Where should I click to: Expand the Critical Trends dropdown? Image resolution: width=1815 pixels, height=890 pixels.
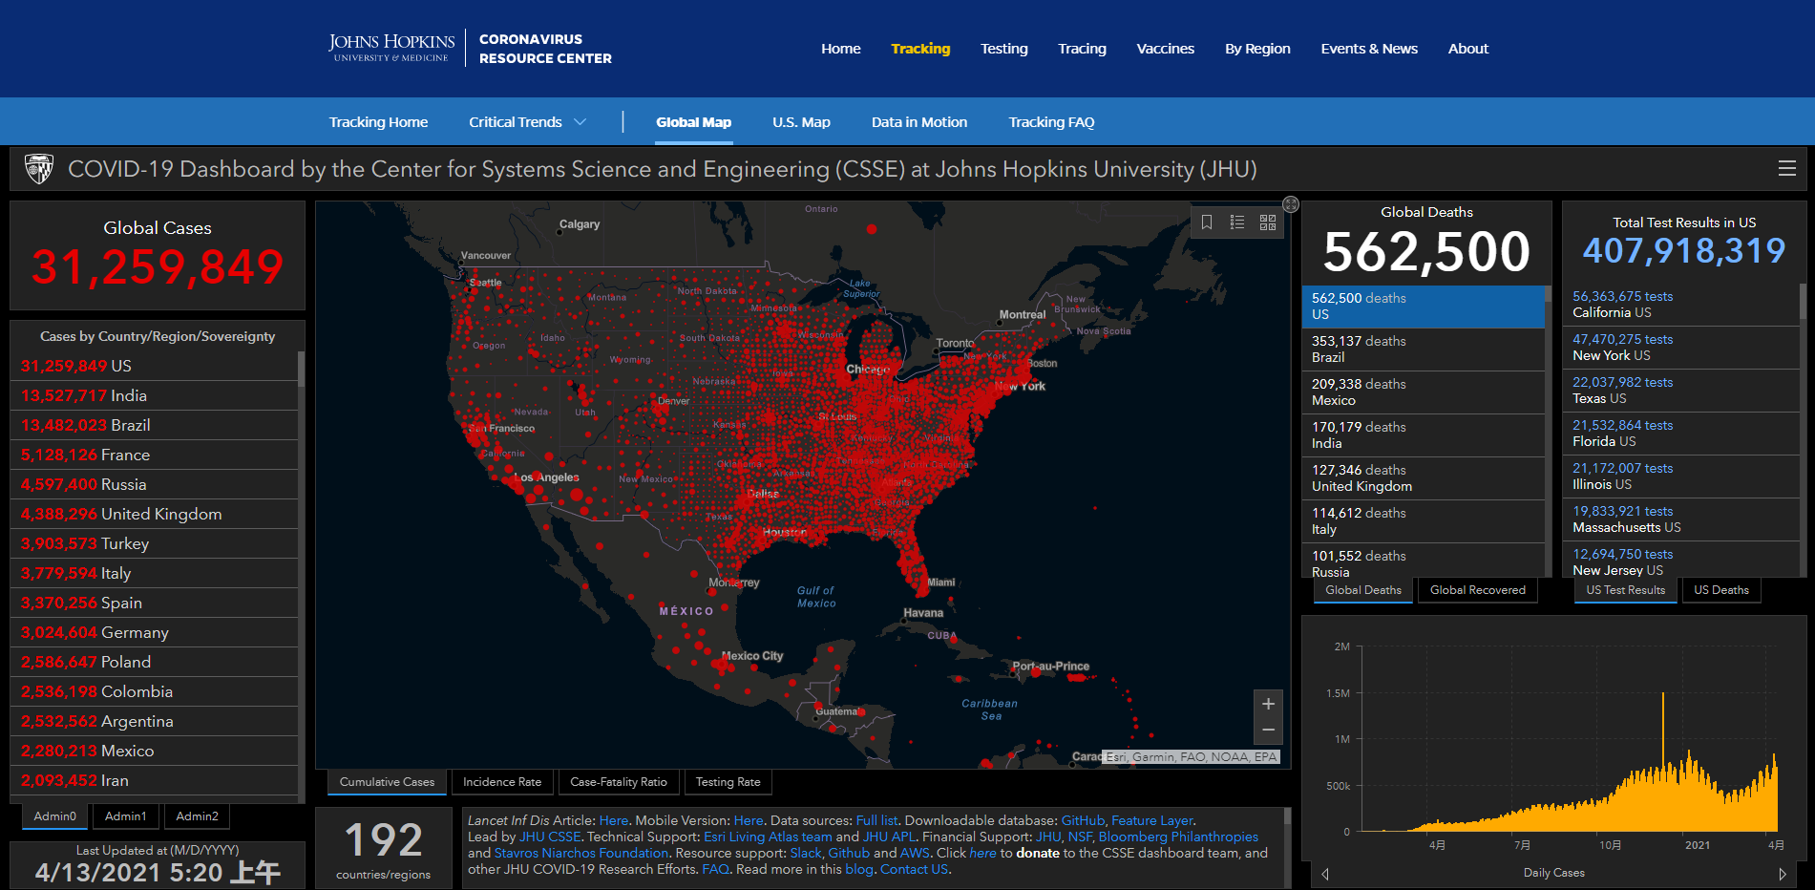coord(527,122)
